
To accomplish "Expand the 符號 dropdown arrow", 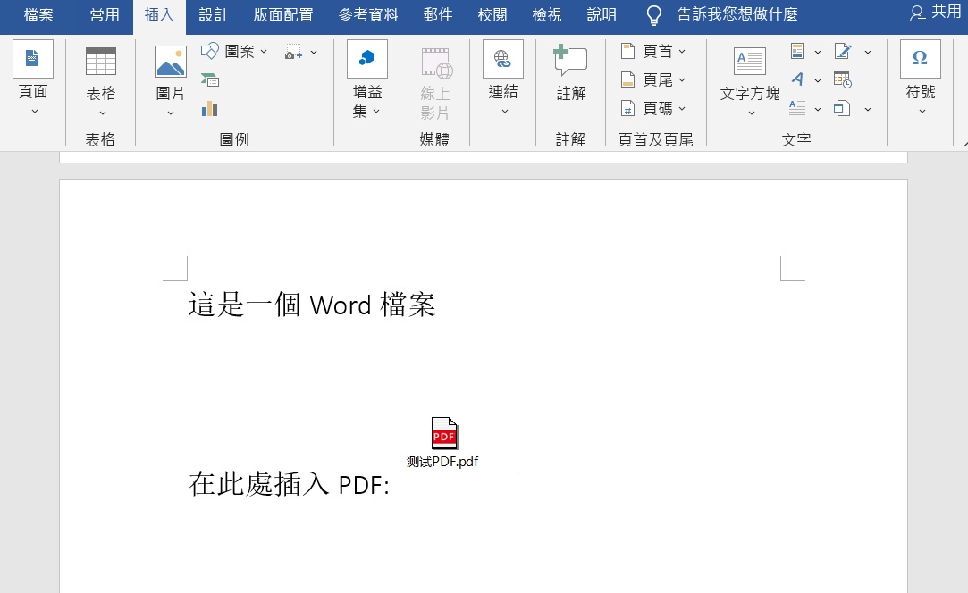I will click(x=922, y=112).
